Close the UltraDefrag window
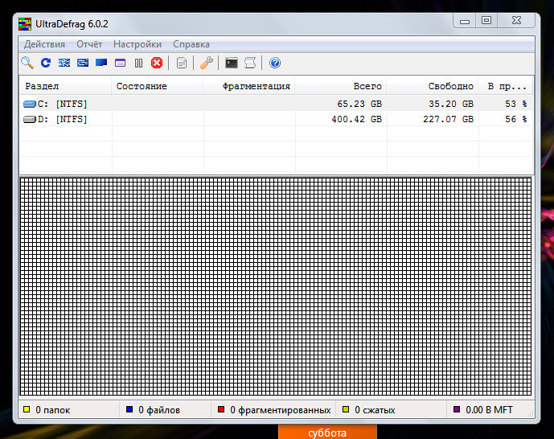The width and height of the screenshot is (554, 439). [516, 21]
